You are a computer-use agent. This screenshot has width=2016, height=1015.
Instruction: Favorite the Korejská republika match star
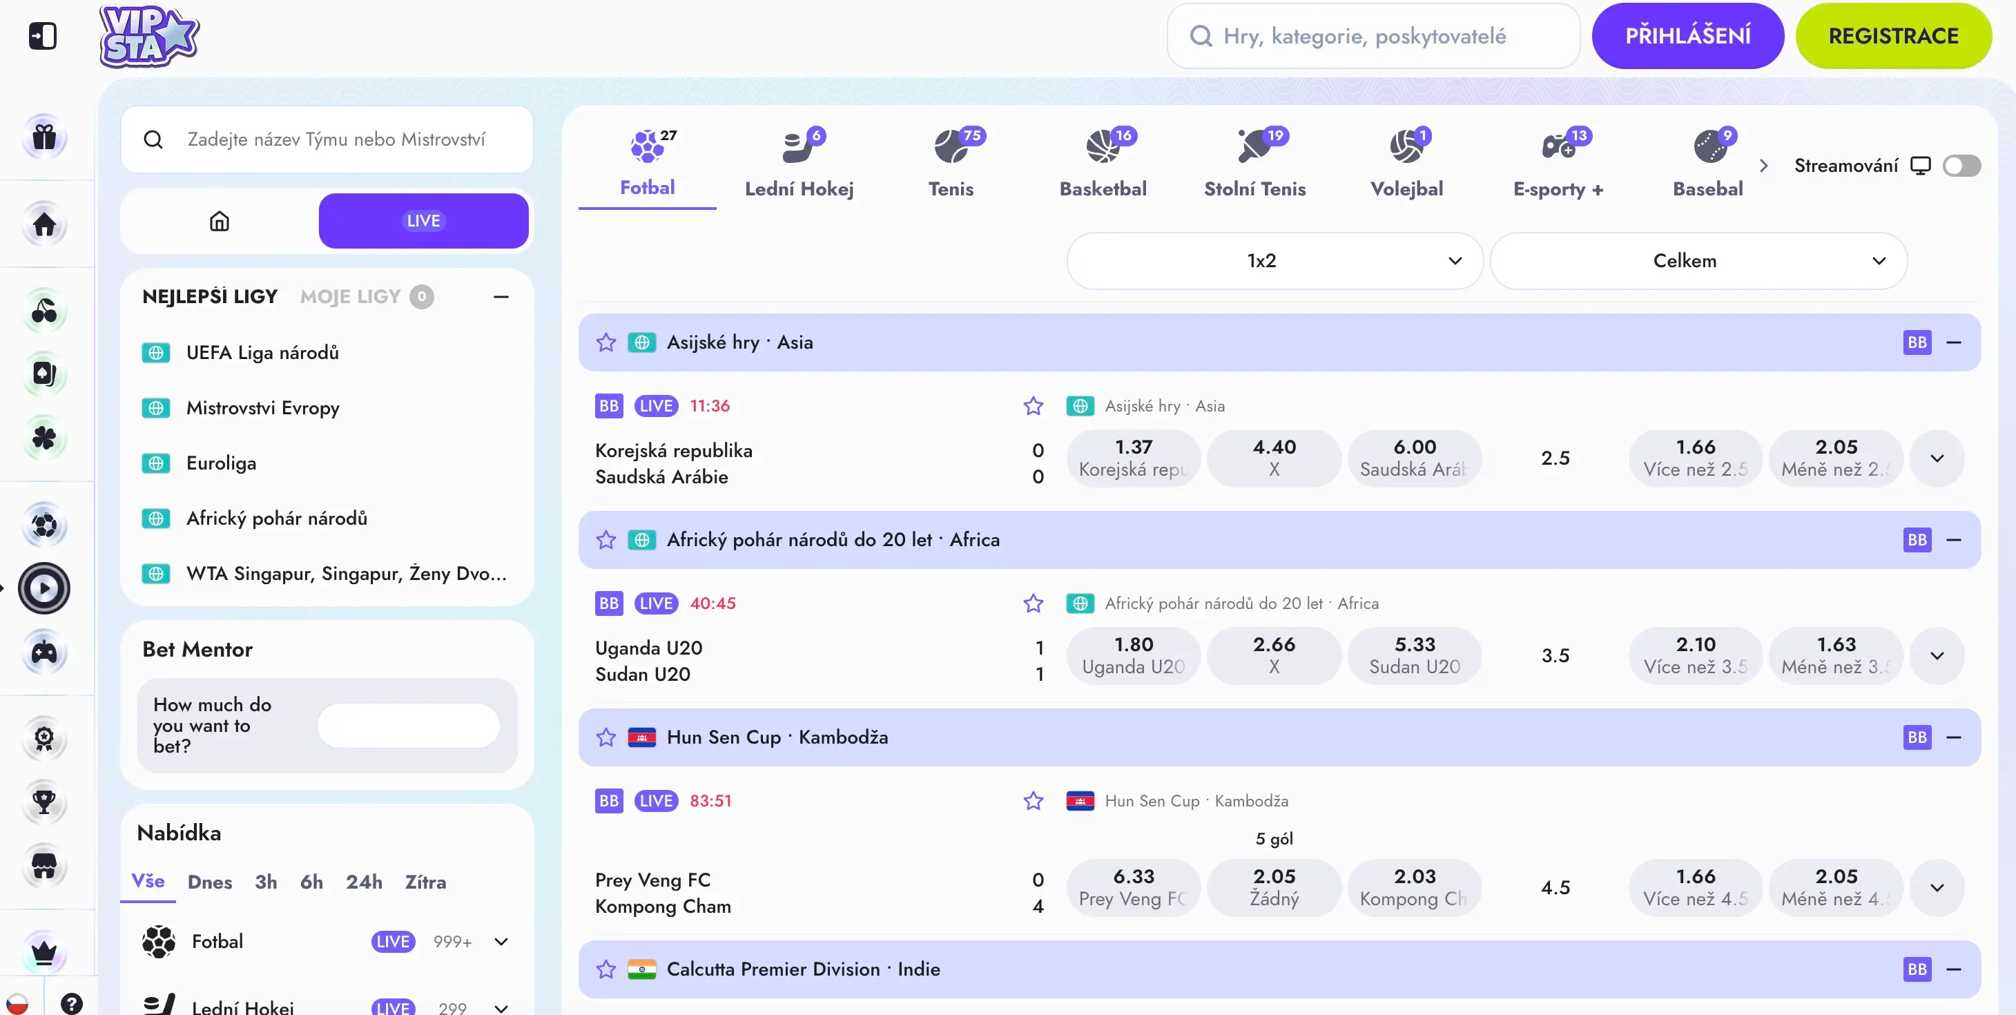[1033, 405]
